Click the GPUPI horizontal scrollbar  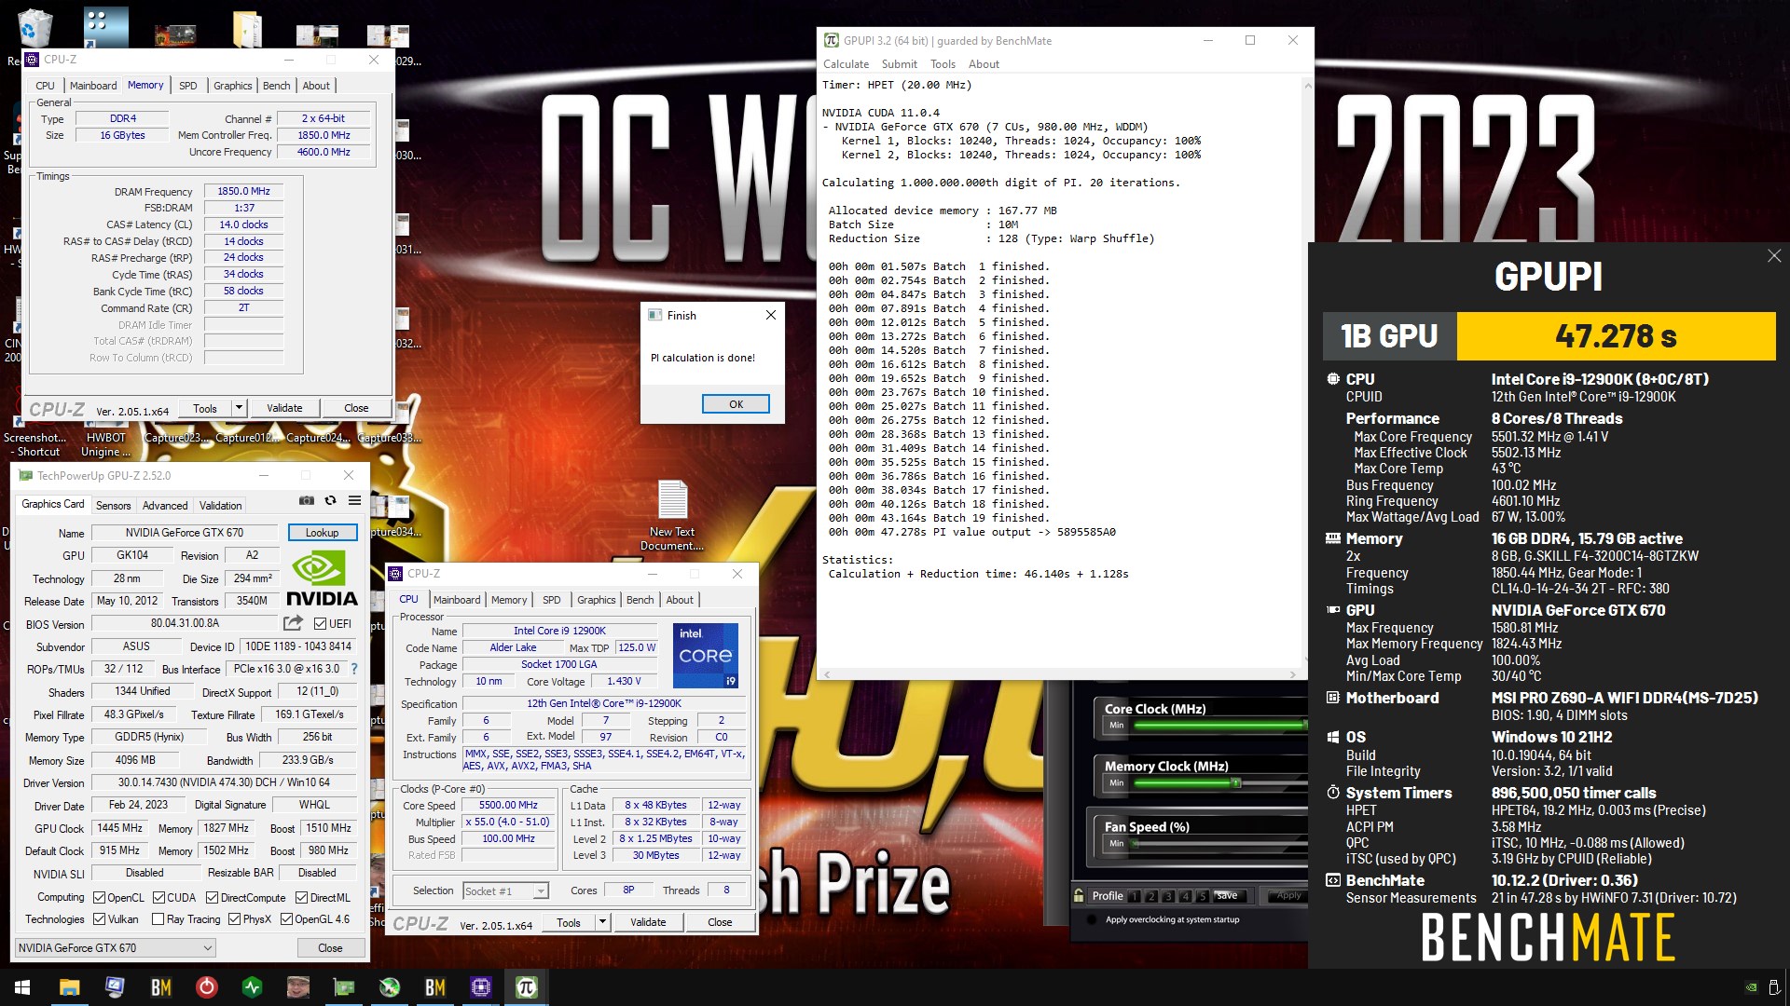tap(1059, 674)
